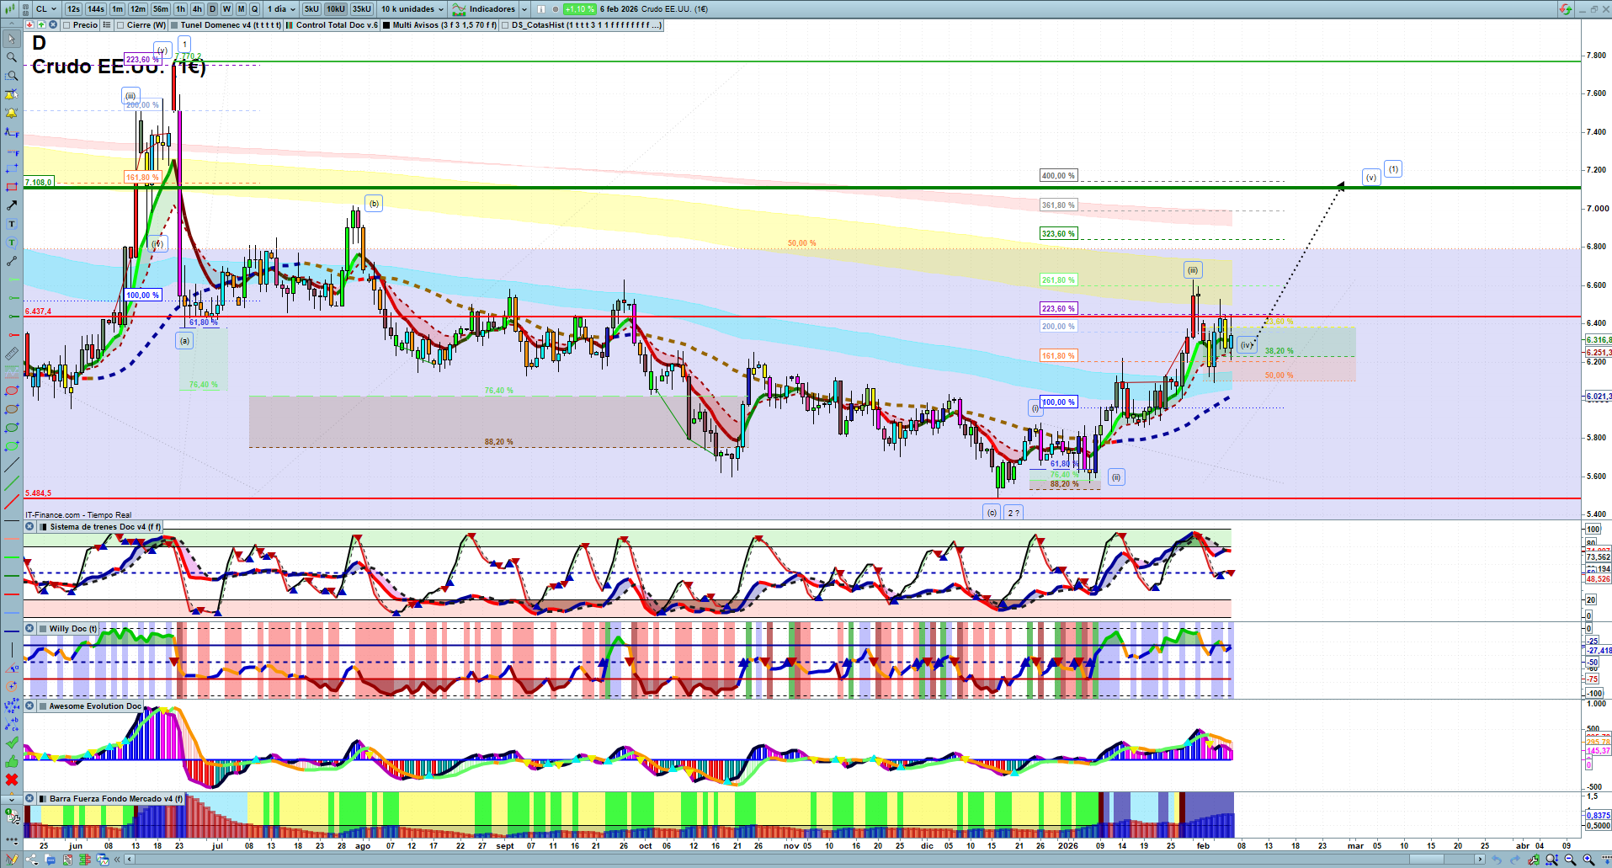Image resolution: width=1612 pixels, height=868 pixels.
Task: Toggle visibility of Sistema de trenes panel
Action: [x=29, y=527]
